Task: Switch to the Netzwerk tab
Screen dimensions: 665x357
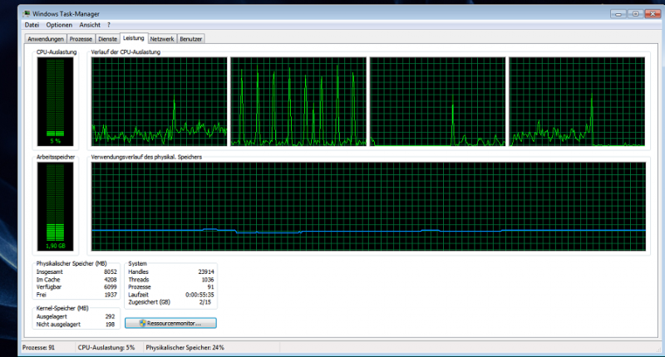Action: (x=162, y=39)
